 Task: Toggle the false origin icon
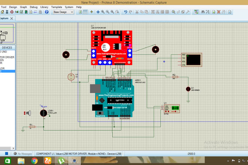tap(91, 12)
